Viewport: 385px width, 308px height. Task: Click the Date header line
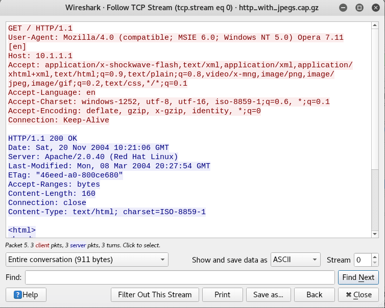point(89,147)
